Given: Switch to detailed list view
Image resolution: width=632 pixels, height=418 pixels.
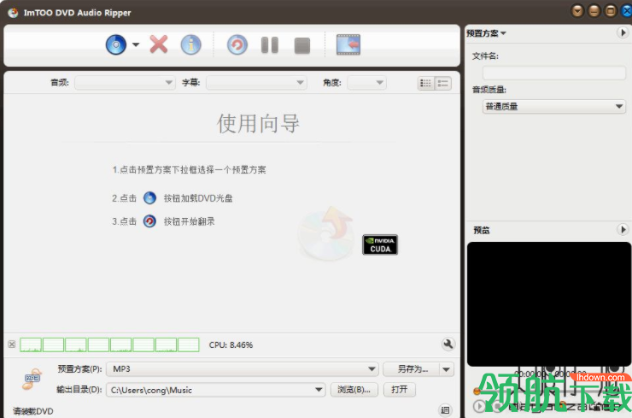Looking at the screenshot, I should 443,84.
